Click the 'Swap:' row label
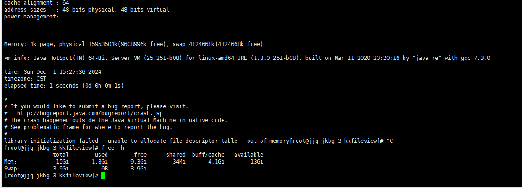The height and width of the screenshot is (188, 522). coord(12,169)
